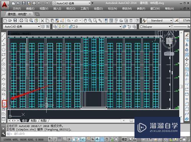Open the workspace combo box on the second toolbar row

(21, 26)
